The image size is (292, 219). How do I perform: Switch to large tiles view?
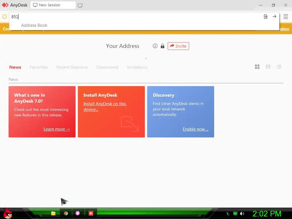click(257, 67)
